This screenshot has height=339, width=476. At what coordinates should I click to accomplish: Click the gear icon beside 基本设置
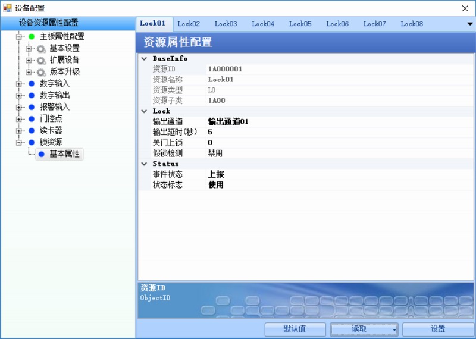pos(41,48)
